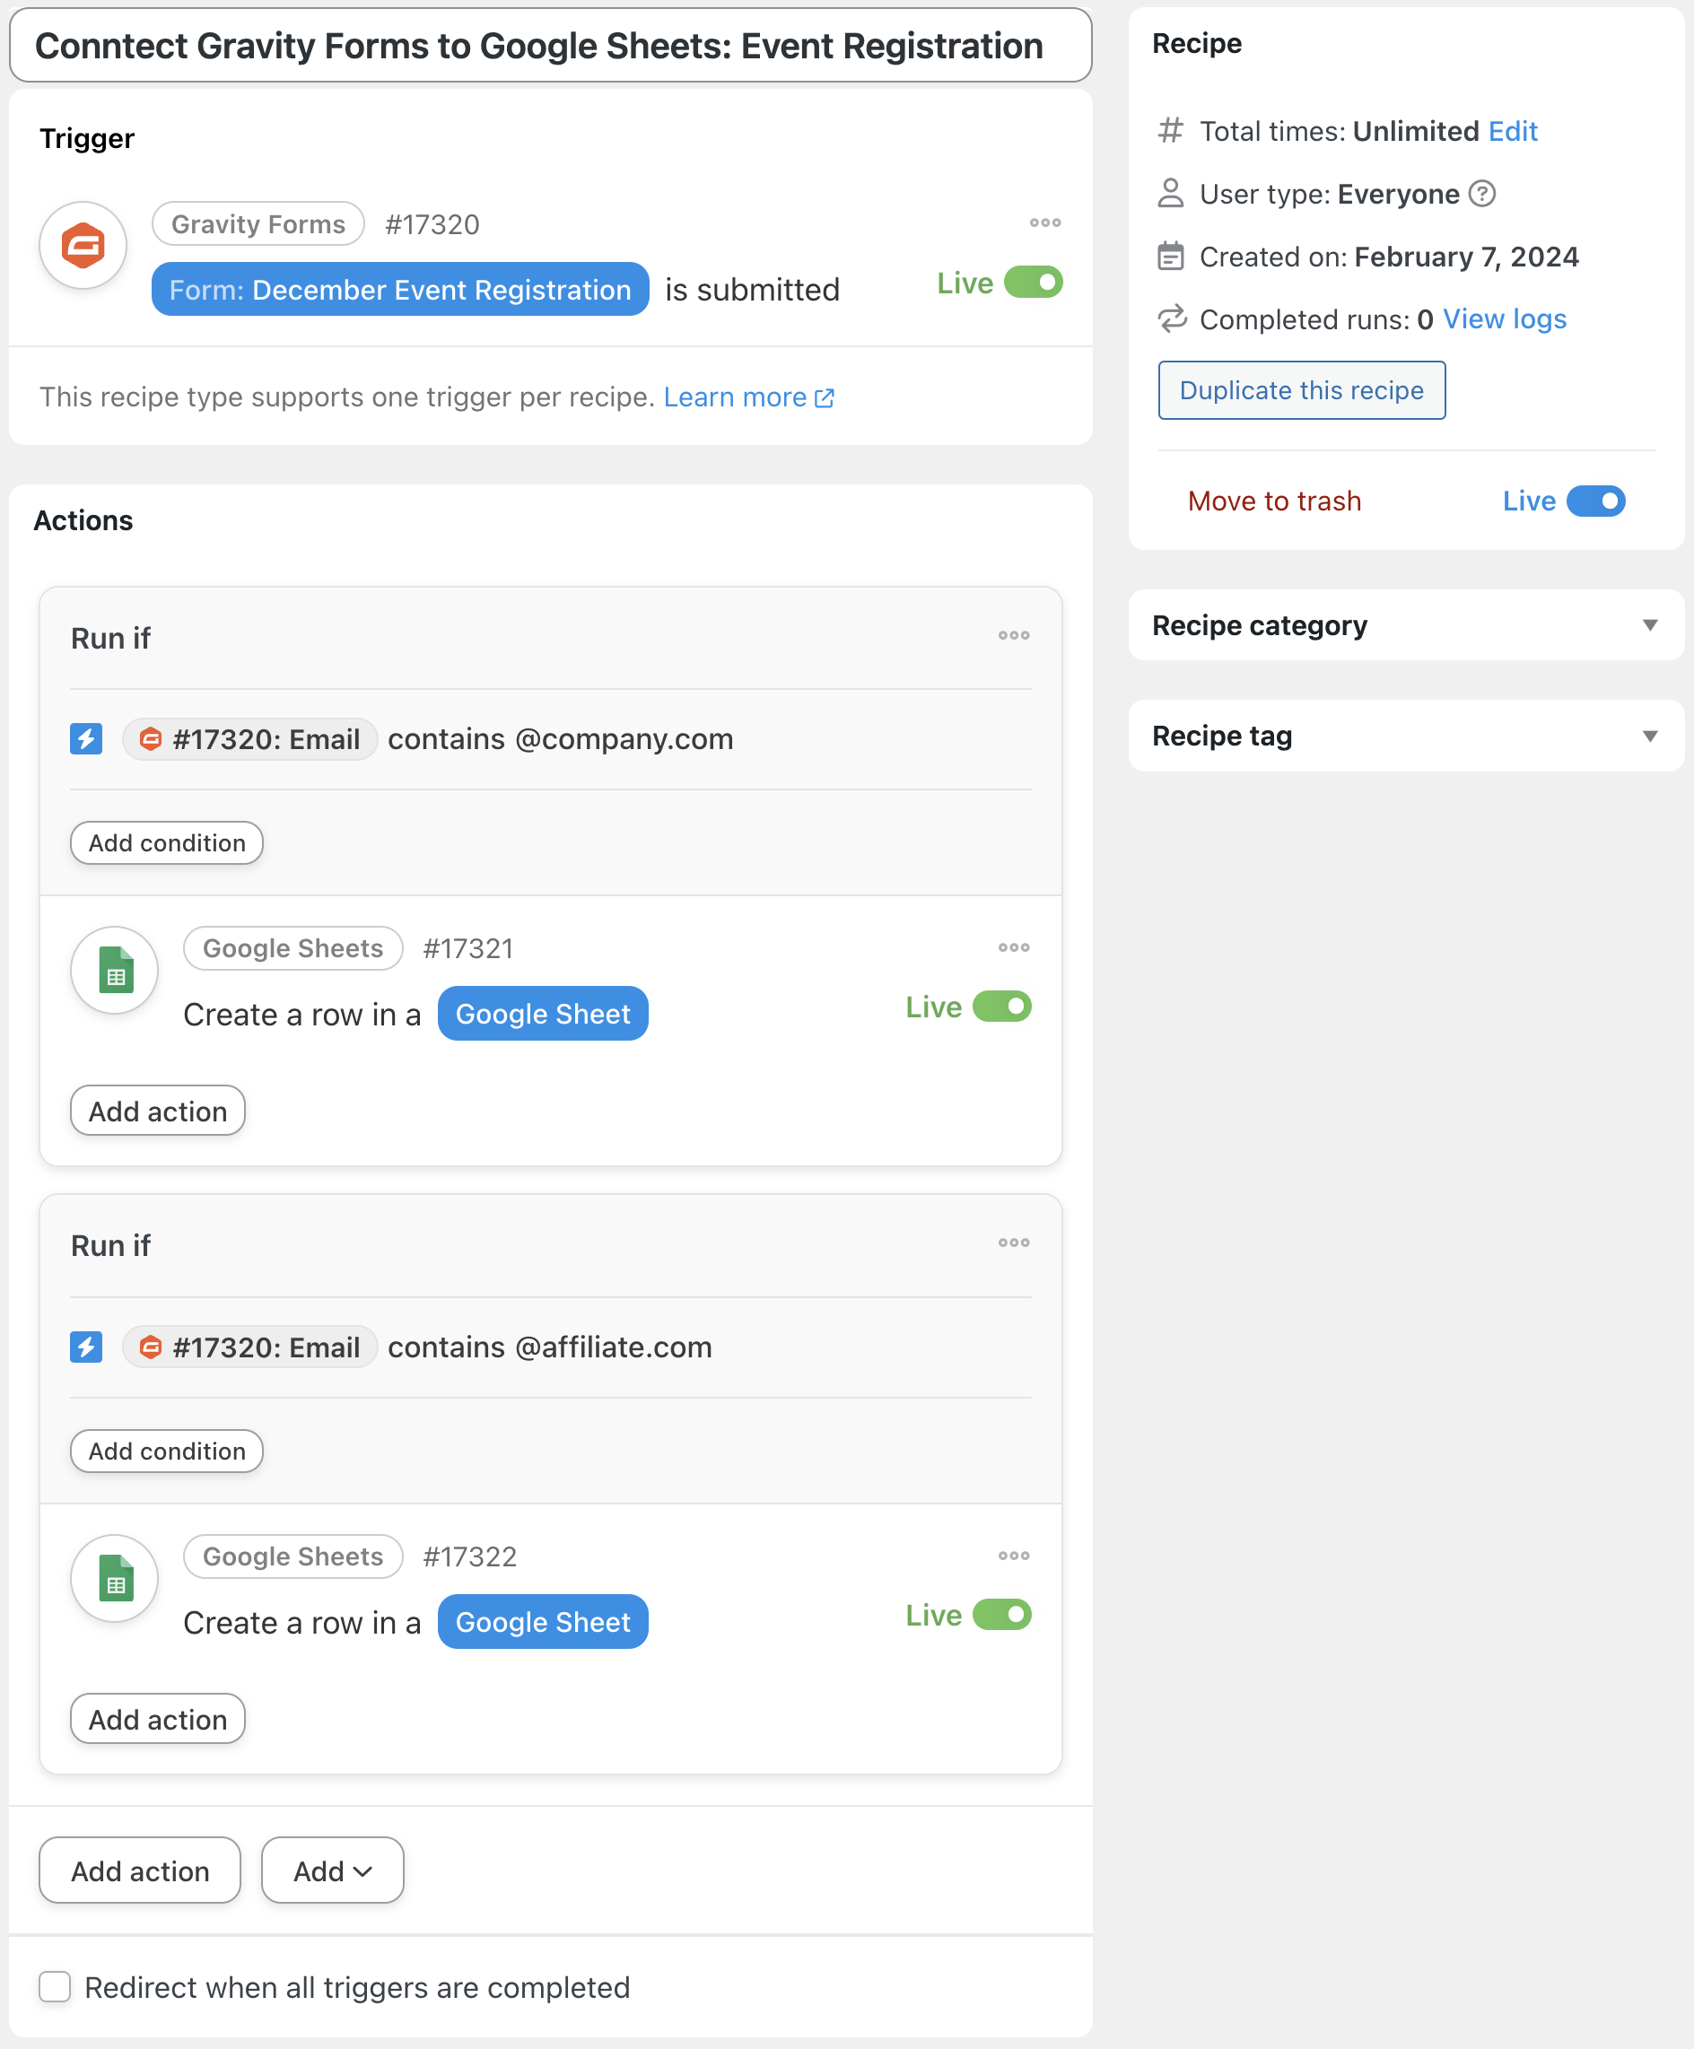Check Redirect when all triggers are completed
The width and height of the screenshot is (1694, 2049).
tap(55, 1986)
